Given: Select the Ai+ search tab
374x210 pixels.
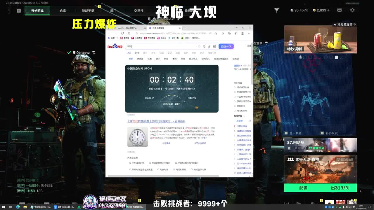Looking at the screenshot, I should click(129, 53).
